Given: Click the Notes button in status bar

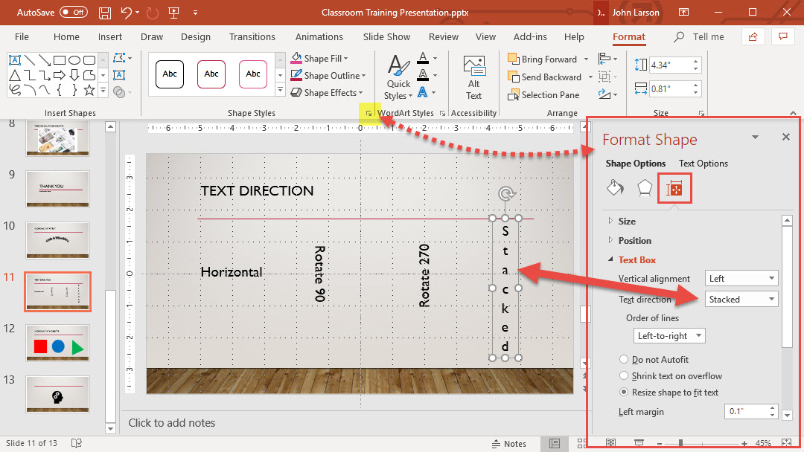Looking at the screenshot, I should click(x=508, y=444).
